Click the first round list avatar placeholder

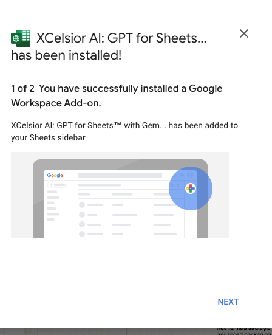(82, 205)
